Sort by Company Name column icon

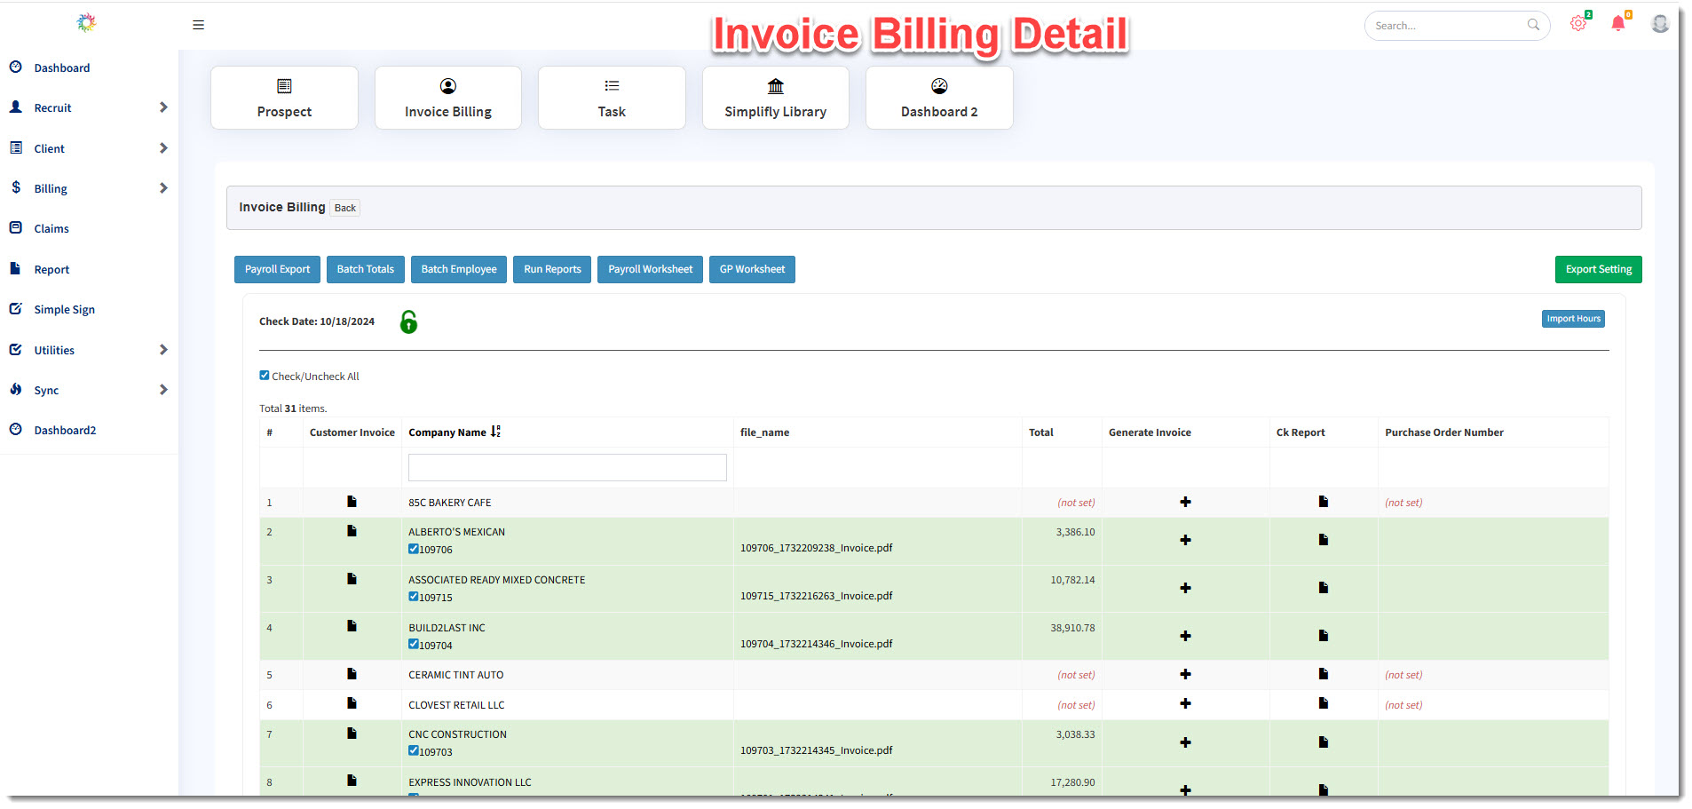point(495,432)
